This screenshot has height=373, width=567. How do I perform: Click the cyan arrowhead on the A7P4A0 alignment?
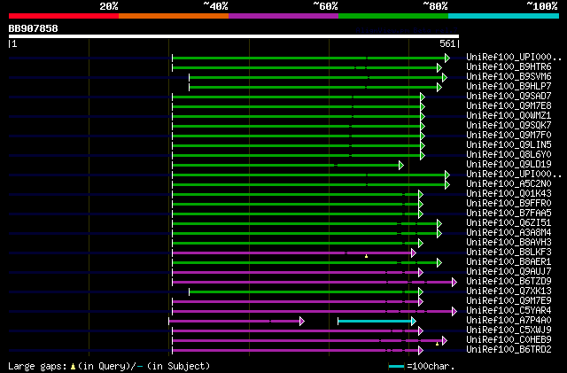414,322
